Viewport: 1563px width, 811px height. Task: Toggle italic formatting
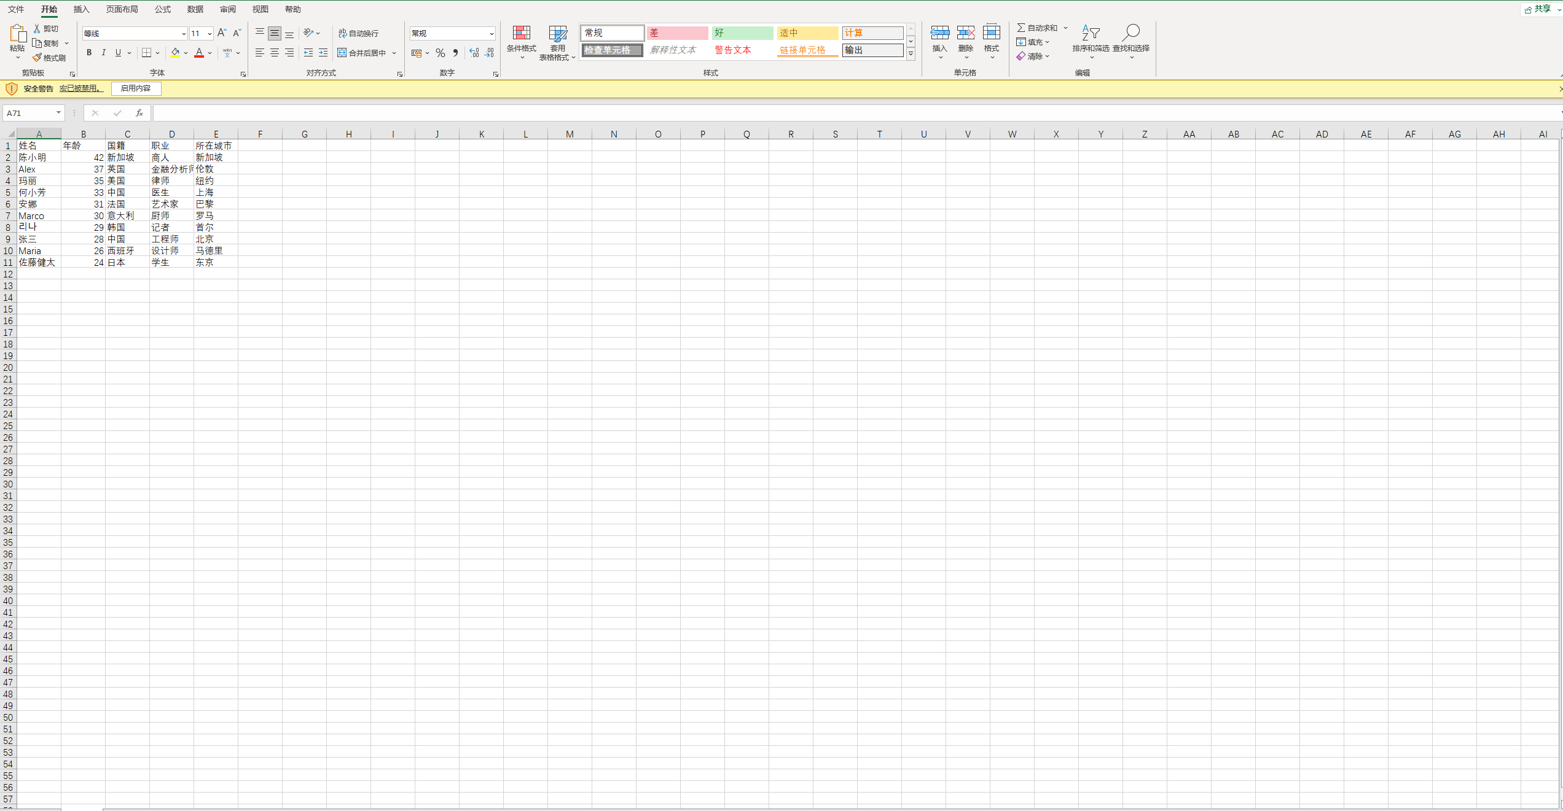[104, 53]
